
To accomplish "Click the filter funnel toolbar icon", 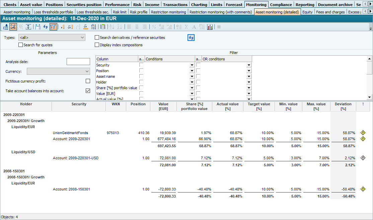I will click(53, 27).
